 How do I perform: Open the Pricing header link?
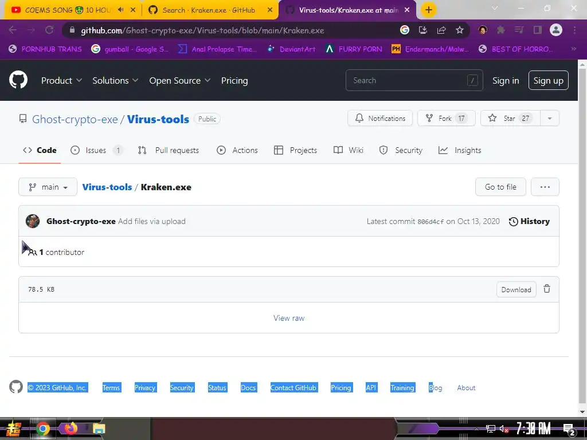pyautogui.click(x=234, y=80)
